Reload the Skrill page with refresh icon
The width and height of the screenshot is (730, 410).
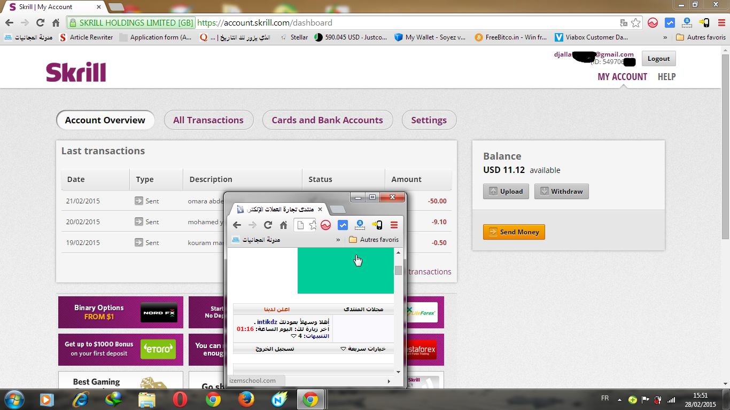pos(40,23)
